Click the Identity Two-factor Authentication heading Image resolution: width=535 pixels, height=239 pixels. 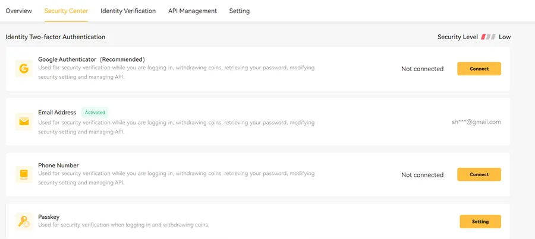click(55, 37)
